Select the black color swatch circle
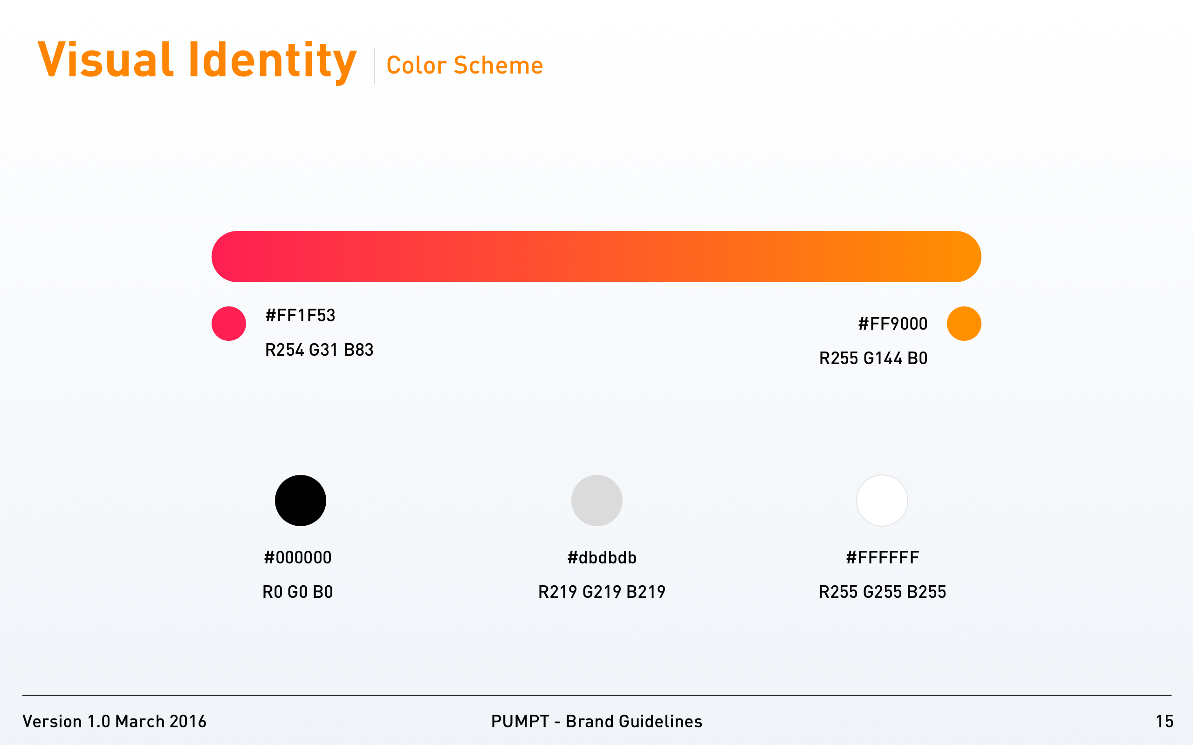Screen dimensions: 1193x745 300,501
